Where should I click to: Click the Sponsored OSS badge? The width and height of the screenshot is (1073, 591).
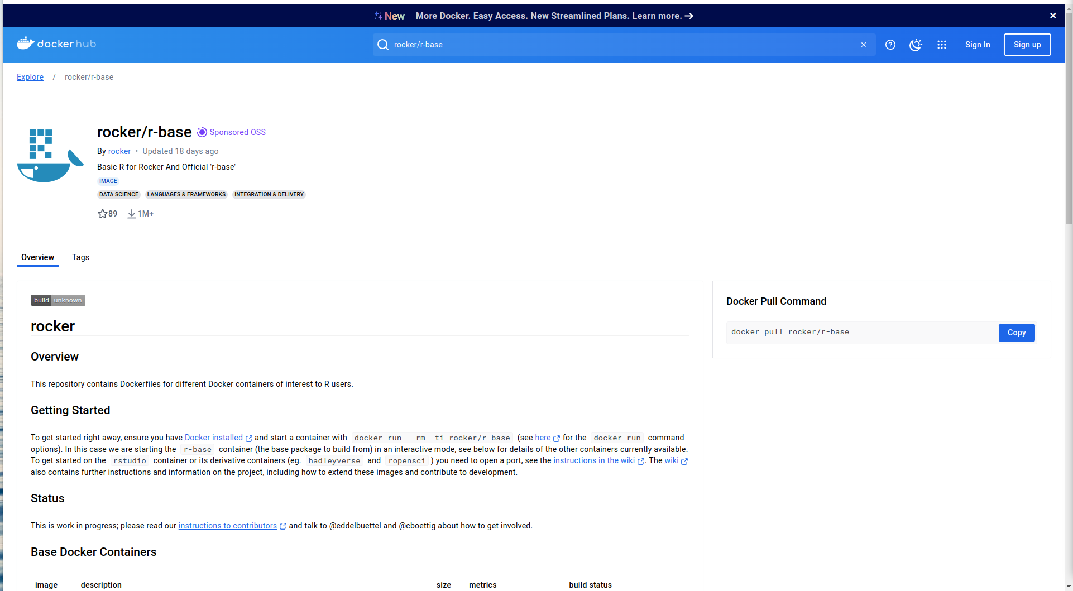(x=232, y=132)
